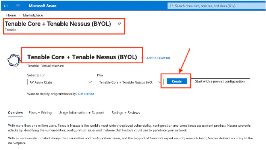Screen dimensions: 266x150
Task: Open the Get started link
Action: tap(86, 94)
